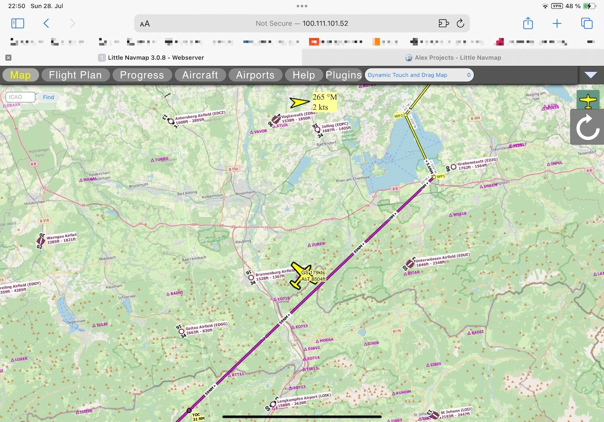Switch to Flight Plan tab
This screenshot has width=604, height=422.
click(75, 75)
